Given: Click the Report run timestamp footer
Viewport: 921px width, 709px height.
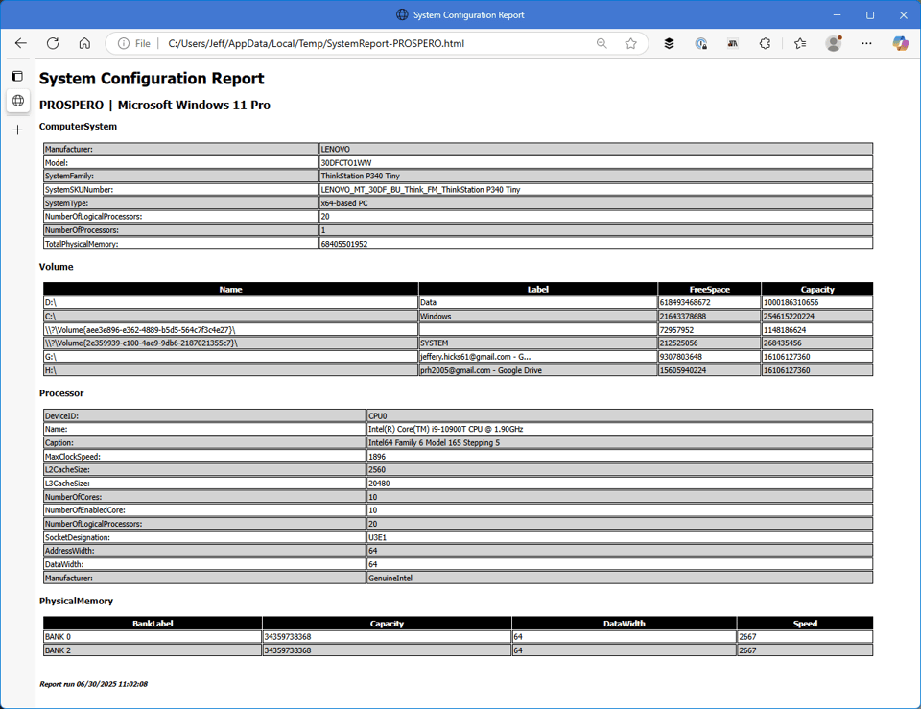Looking at the screenshot, I should pos(93,684).
